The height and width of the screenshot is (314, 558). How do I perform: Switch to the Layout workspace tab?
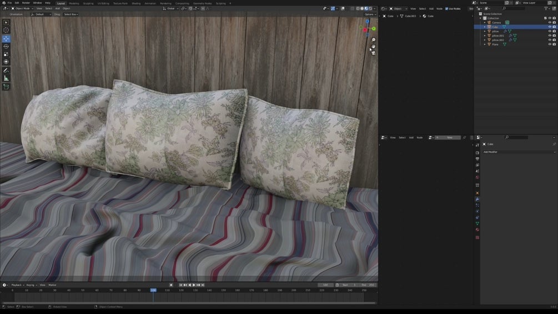61,3
